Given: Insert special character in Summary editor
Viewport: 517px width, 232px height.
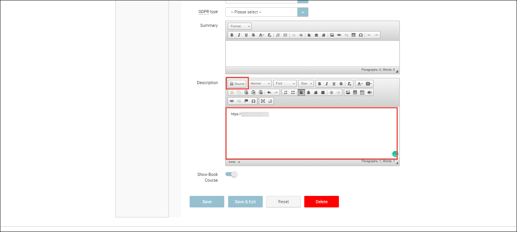Looking at the screenshot, I should 360,35.
